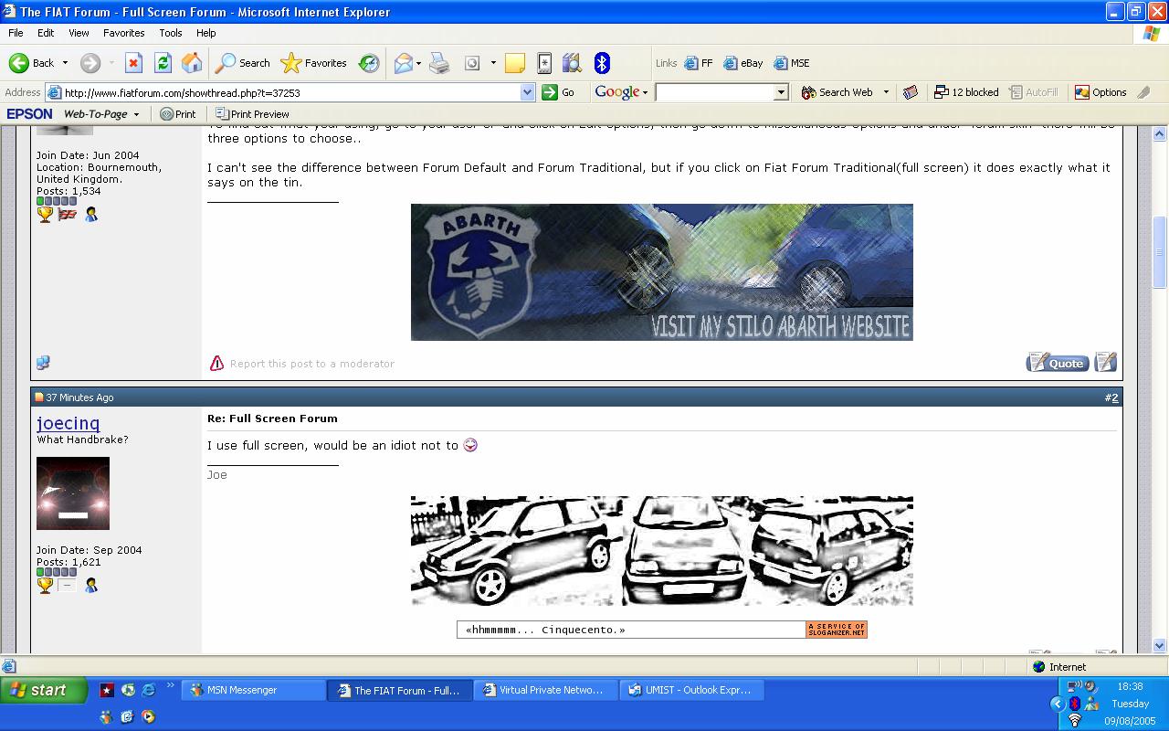This screenshot has height=731, width=1169.
Task: Click the Quote button on the first post
Action: (x=1058, y=362)
